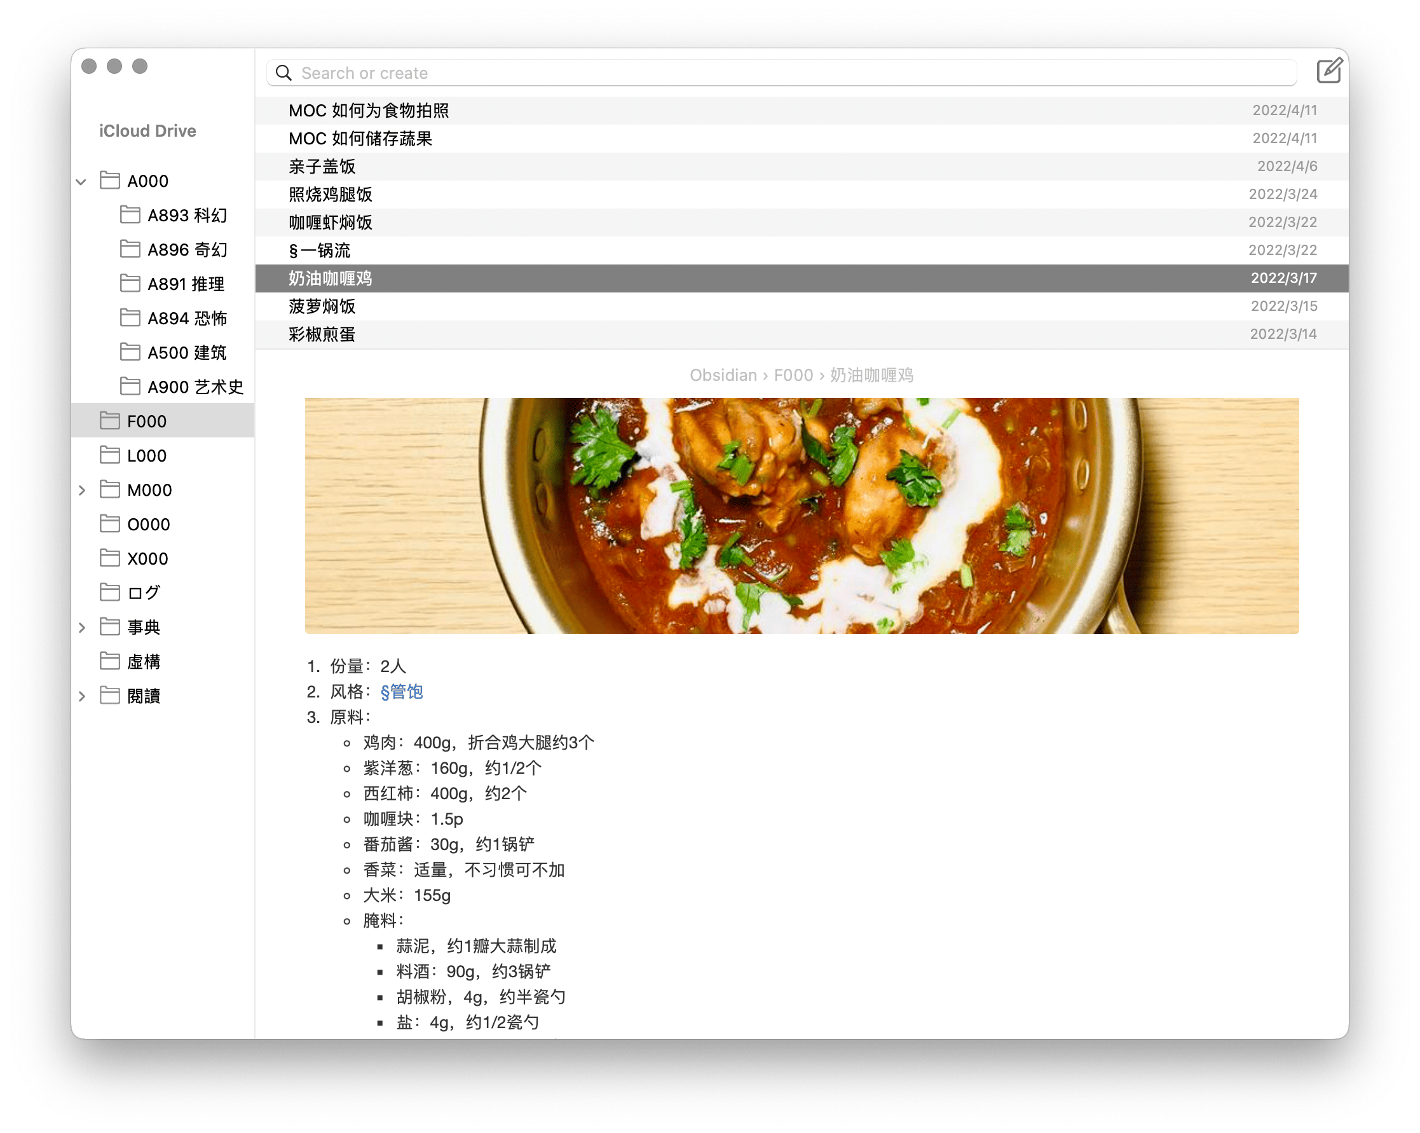
Task: Select the A893 科幻 folder label
Action: pos(187,216)
